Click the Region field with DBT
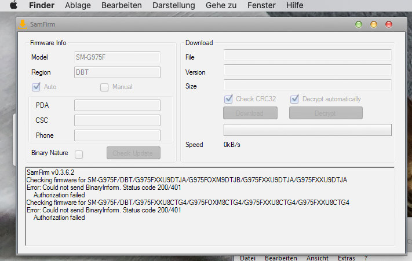The width and height of the screenshot is (412, 261). click(117, 72)
